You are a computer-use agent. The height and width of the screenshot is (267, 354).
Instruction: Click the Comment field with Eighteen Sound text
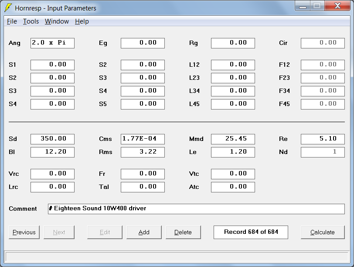(x=197, y=209)
